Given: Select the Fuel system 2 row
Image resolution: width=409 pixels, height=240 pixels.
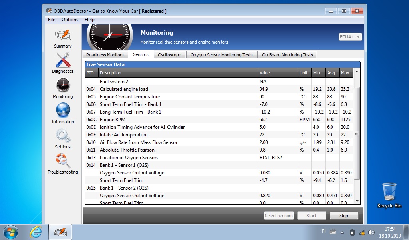Looking at the screenshot, I should coord(219,82).
